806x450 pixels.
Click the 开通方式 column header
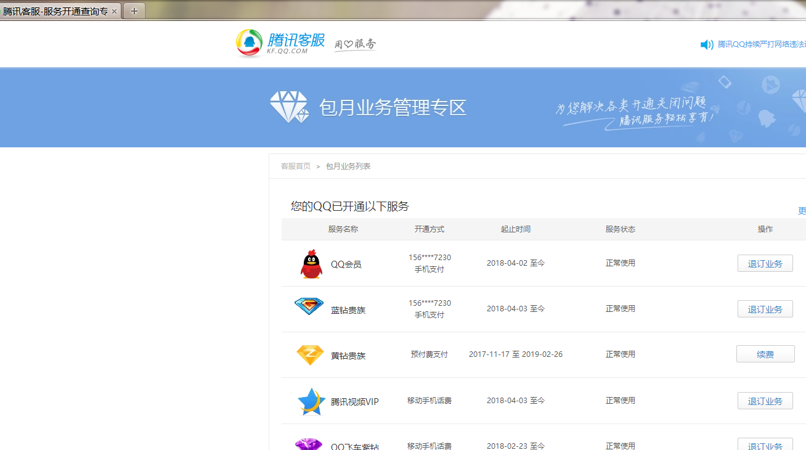[429, 229]
